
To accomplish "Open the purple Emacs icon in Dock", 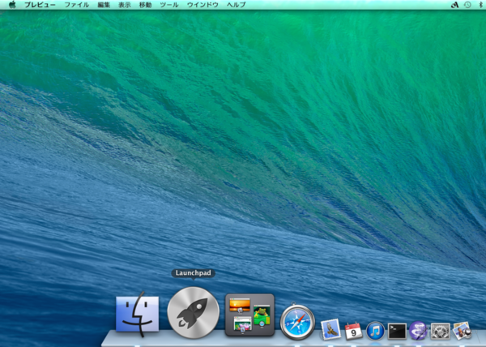I will click(x=418, y=331).
